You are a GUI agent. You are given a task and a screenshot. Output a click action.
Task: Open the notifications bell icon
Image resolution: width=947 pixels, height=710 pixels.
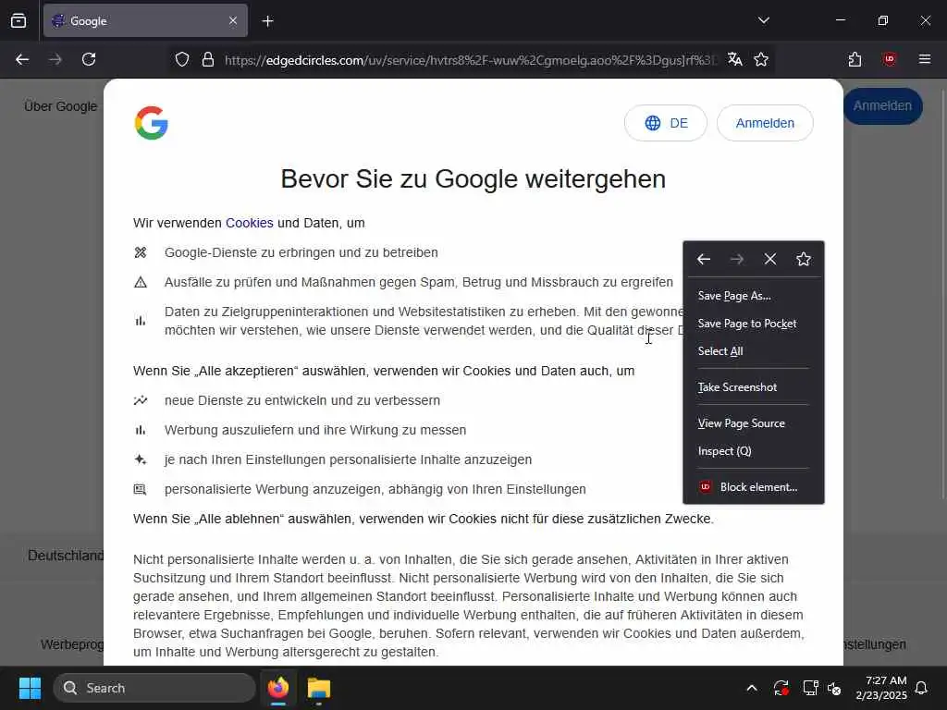922,688
